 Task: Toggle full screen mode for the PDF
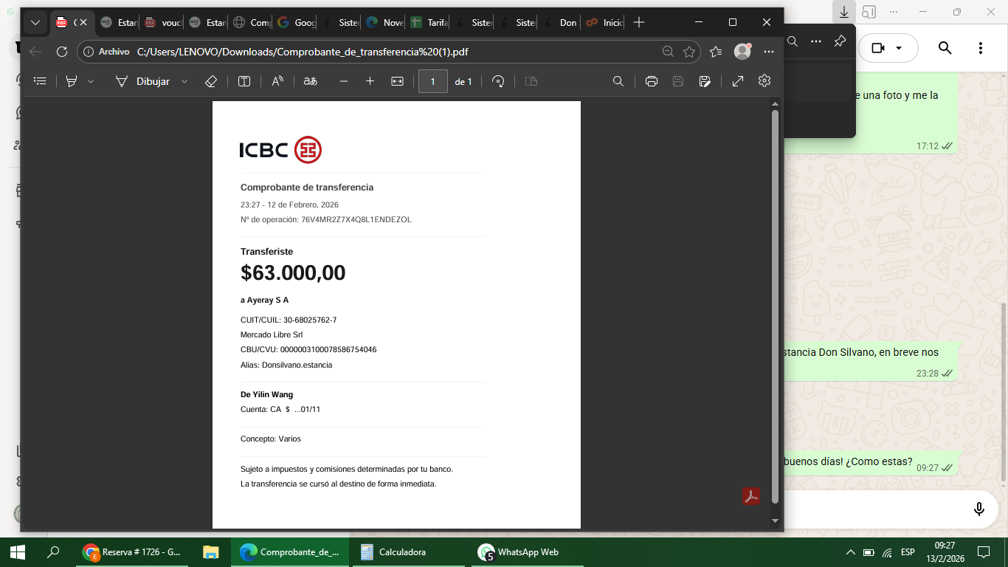coord(737,81)
